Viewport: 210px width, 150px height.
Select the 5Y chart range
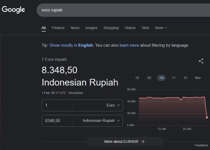pyautogui.click(x=186, y=78)
